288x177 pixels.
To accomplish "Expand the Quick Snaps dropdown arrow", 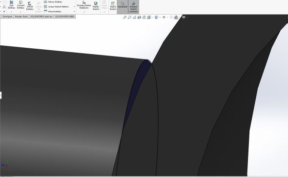I will 104,12.
